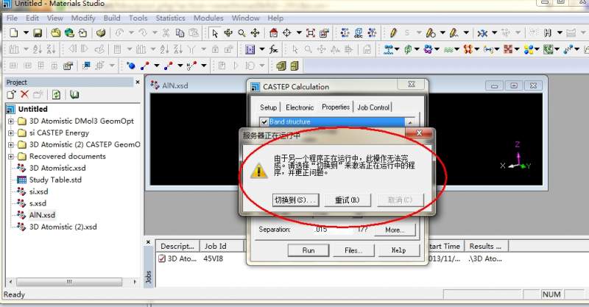Click the yellow-blue spheres module icon
Image resolution: width=589 pixels, height=307 pixels.
[529, 49]
